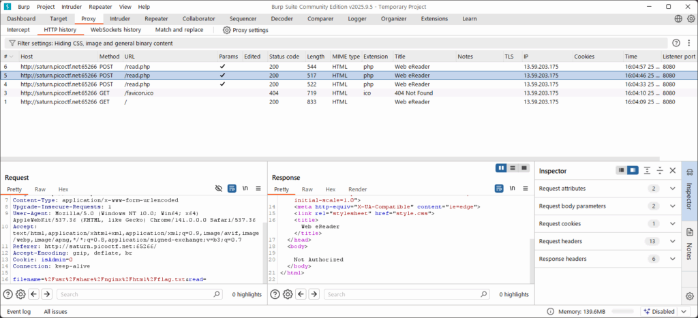This screenshot has width=698, height=318.
Task: Switch to side-by-side Request/Response layout
Action: 501,168
